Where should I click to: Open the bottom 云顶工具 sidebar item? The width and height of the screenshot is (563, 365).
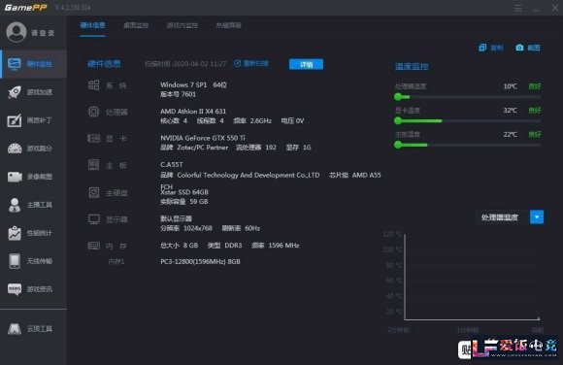point(34,328)
